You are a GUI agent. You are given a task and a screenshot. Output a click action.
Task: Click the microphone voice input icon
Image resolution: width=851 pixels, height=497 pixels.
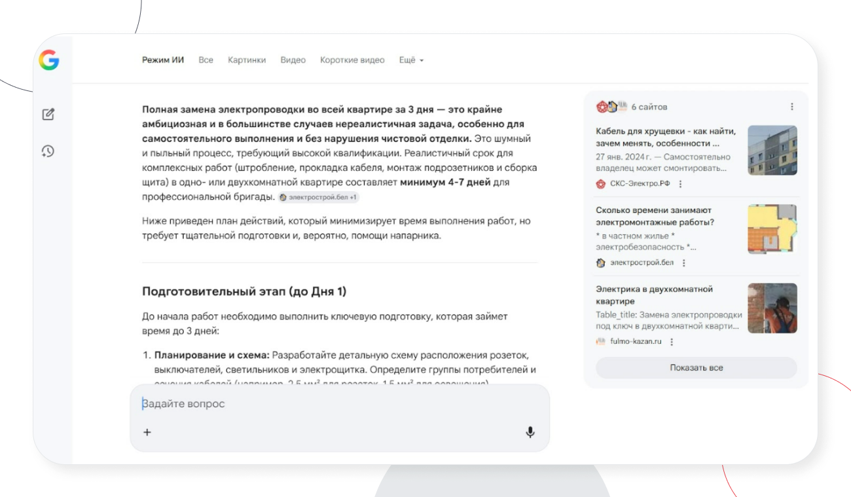[530, 432]
